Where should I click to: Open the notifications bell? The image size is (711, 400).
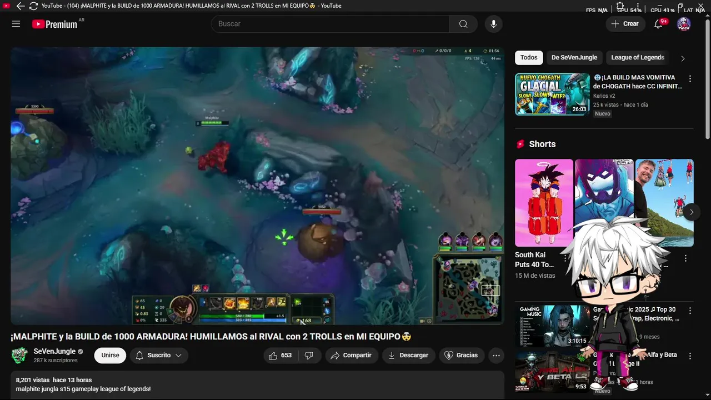pyautogui.click(x=658, y=24)
